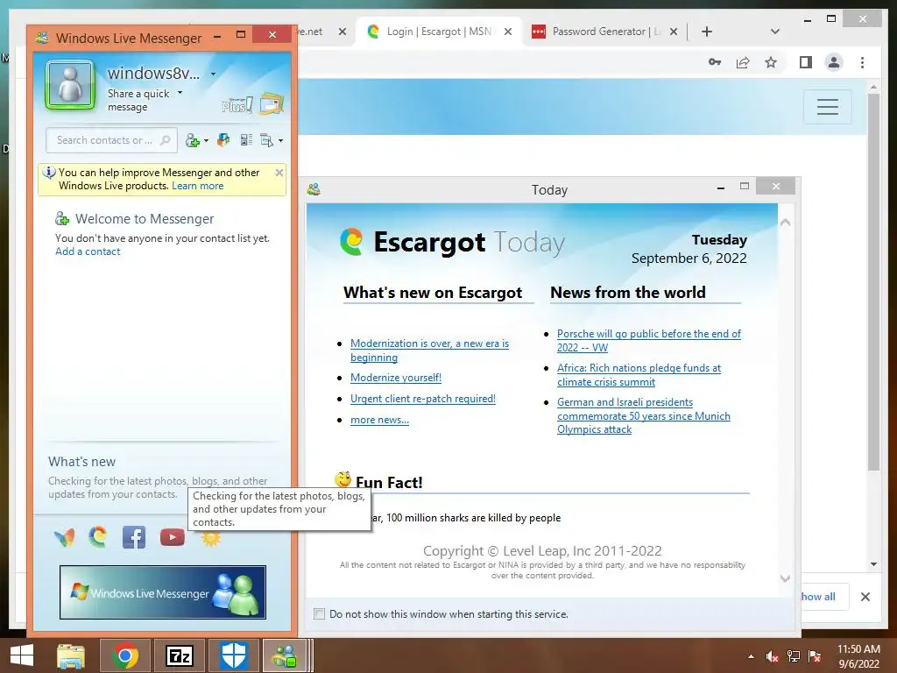Click the Today window title bar icon
Image resolution: width=897 pixels, height=673 pixels.
[314, 189]
